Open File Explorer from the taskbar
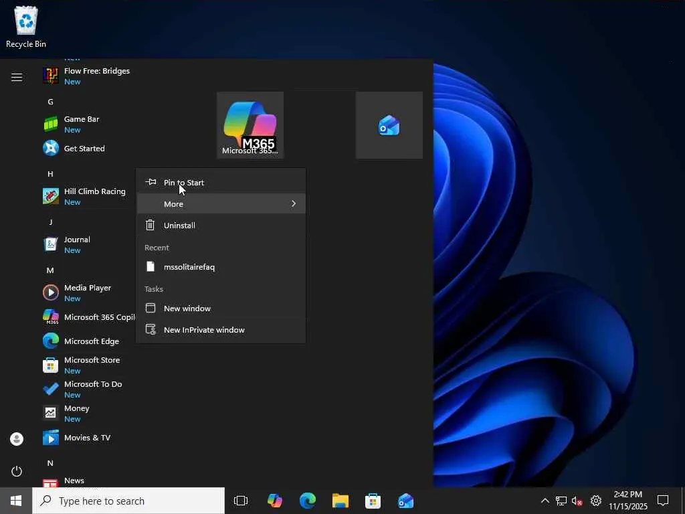 coord(340,501)
